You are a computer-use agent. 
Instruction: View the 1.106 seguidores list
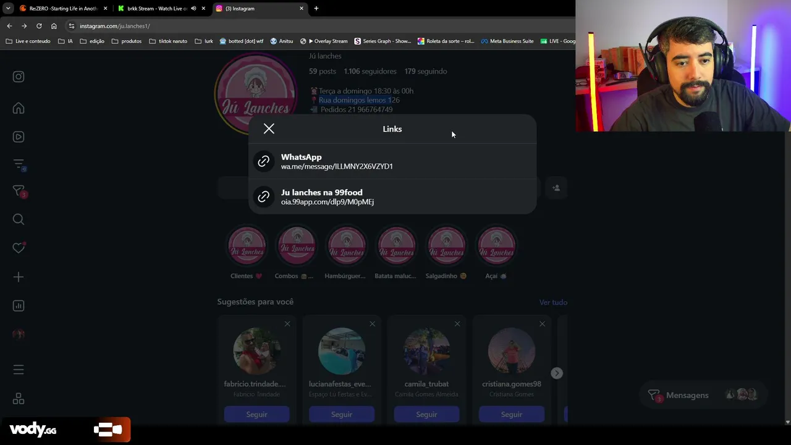370,71
